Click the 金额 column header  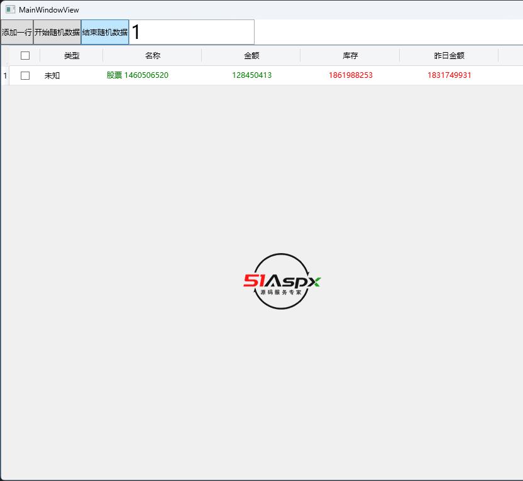251,56
